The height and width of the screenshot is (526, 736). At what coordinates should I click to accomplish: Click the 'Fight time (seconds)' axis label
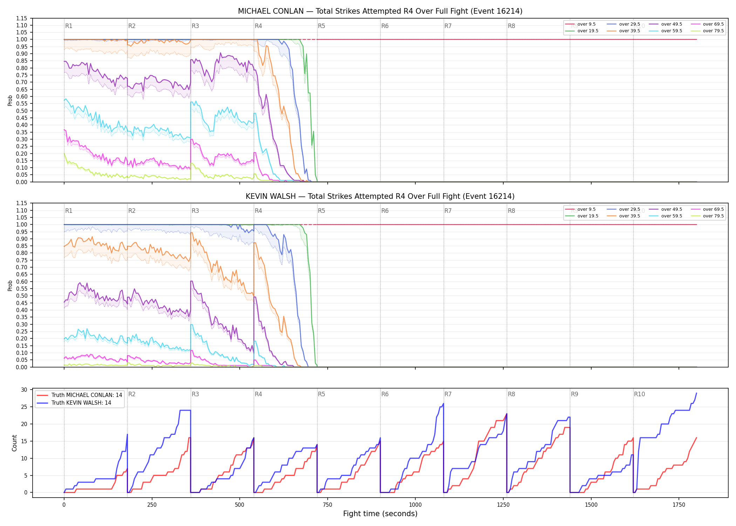380,514
